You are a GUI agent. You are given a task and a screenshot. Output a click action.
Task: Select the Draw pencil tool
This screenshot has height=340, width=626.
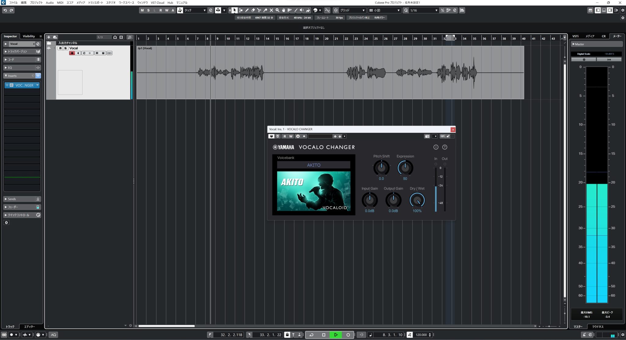[x=247, y=10]
